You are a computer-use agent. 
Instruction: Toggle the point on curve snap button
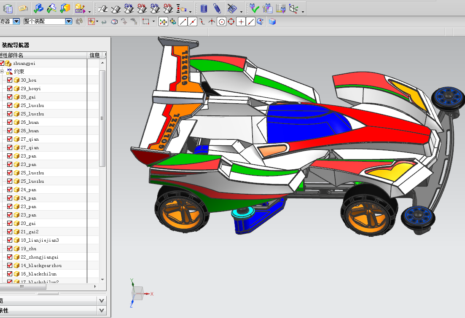[x=250, y=21]
